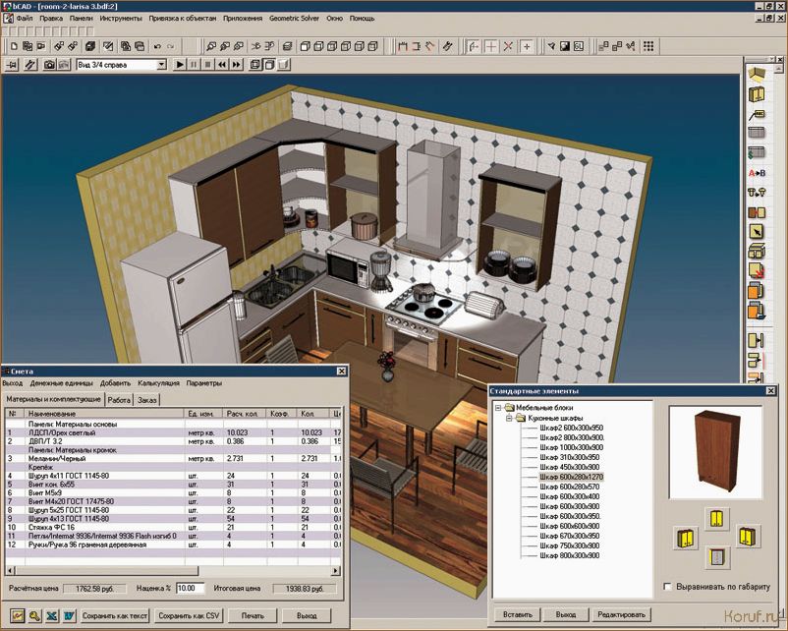
Task: Open the Инструменты menu
Action: (x=120, y=19)
